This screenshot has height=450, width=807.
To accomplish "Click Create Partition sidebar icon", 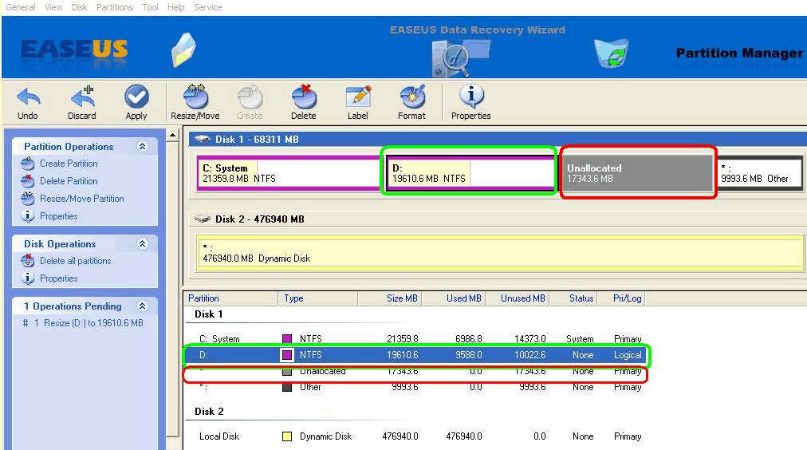I will 28,164.
